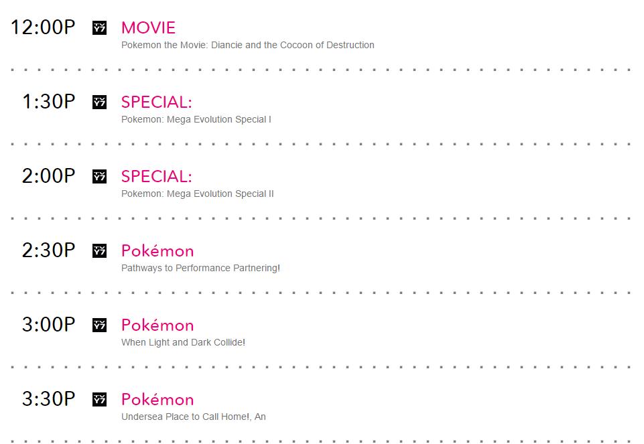
Task: Open the MOVIE title link
Action: (148, 28)
